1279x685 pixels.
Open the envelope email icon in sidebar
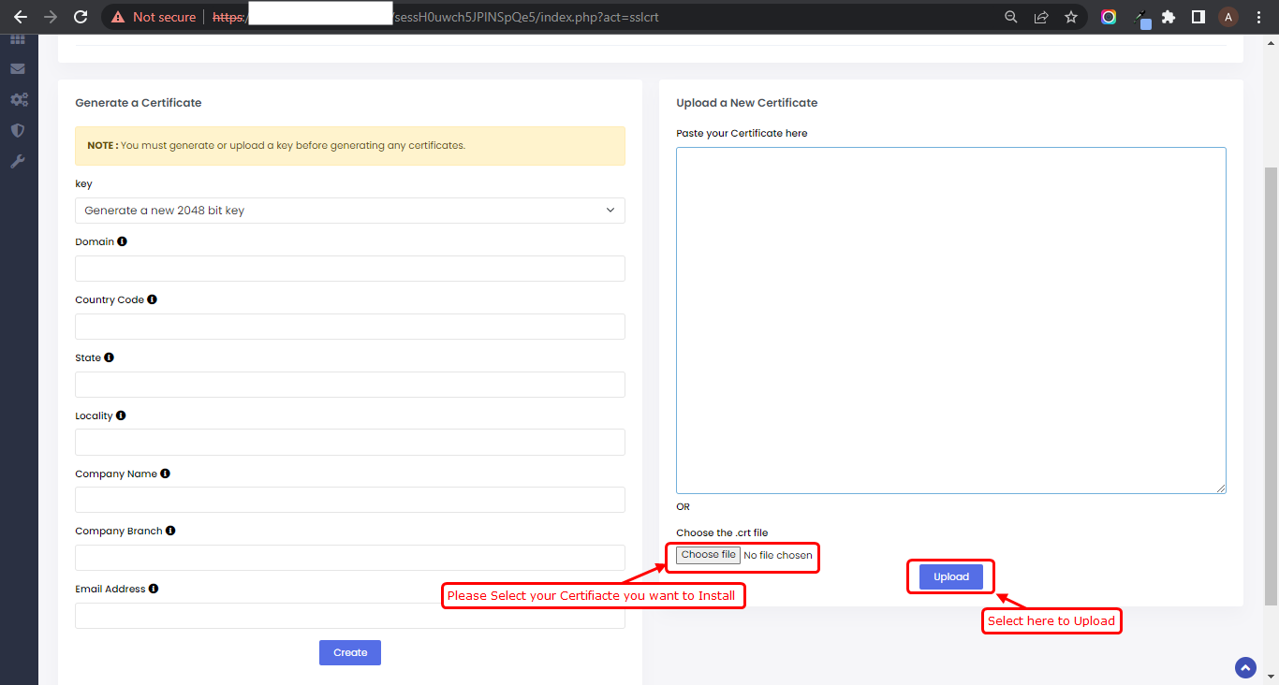tap(18, 69)
